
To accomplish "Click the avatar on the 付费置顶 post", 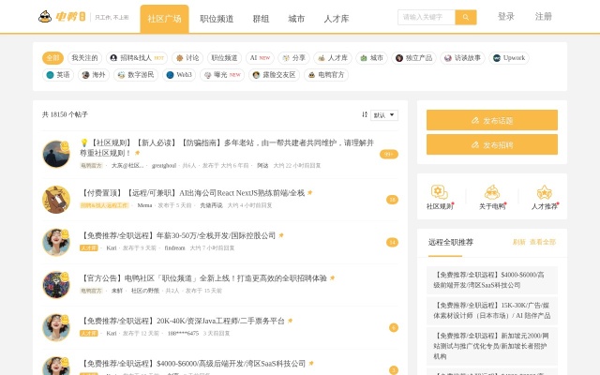I will tap(56, 199).
